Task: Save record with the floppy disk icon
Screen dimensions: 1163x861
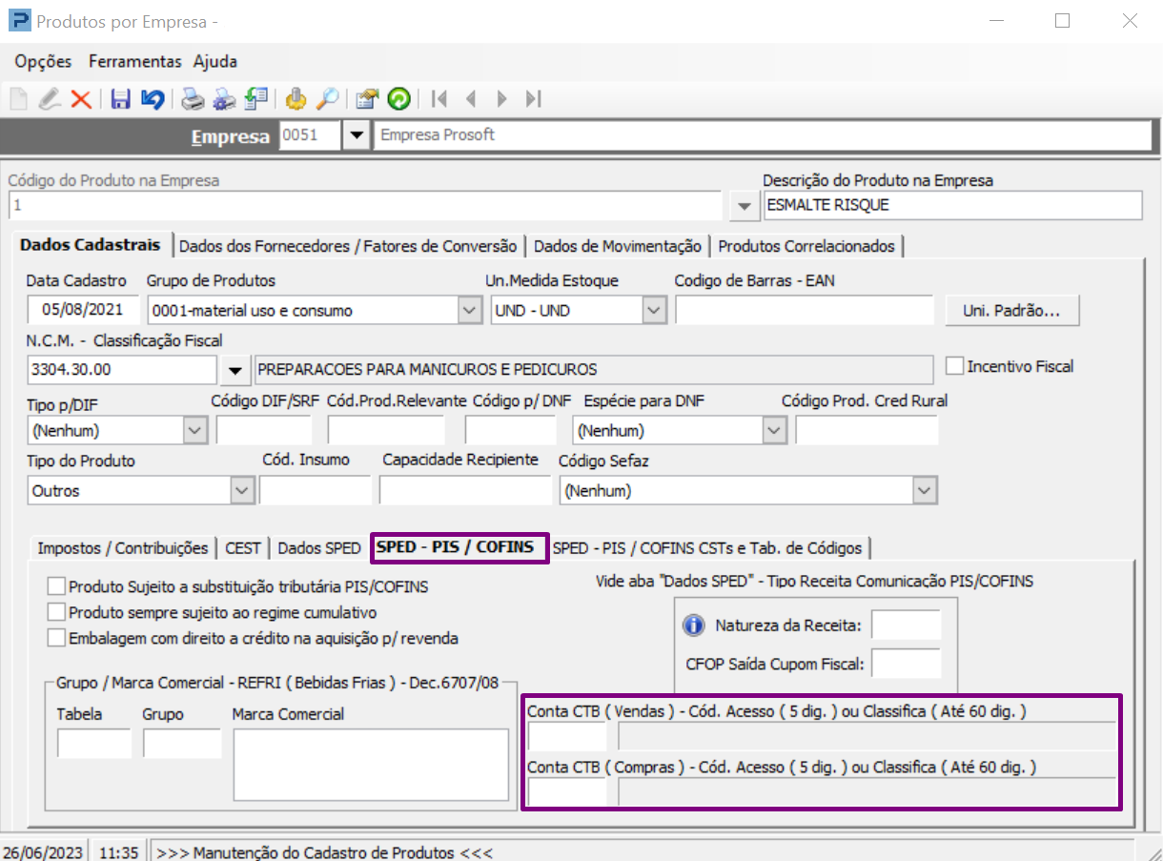Action: pyautogui.click(x=121, y=99)
